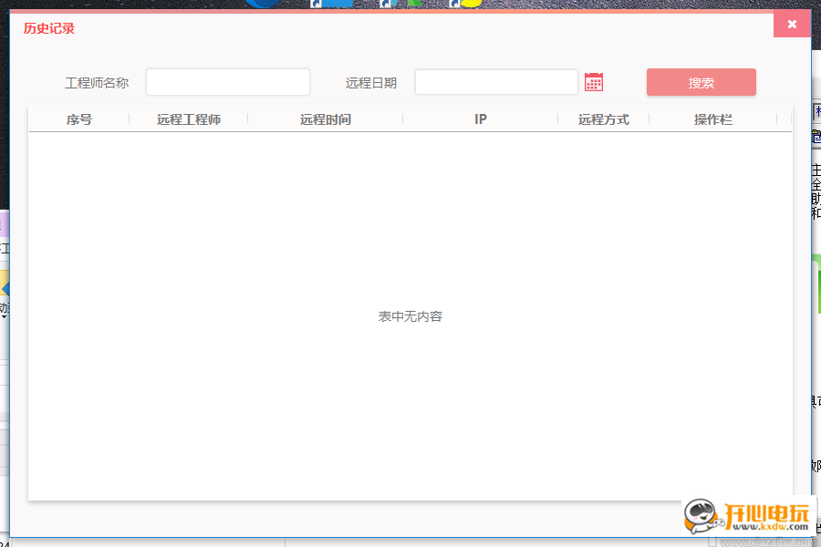Viewport: 821px width, 547px height.
Task: Click divider between IP and 远程方式 columns
Action: 558,119
